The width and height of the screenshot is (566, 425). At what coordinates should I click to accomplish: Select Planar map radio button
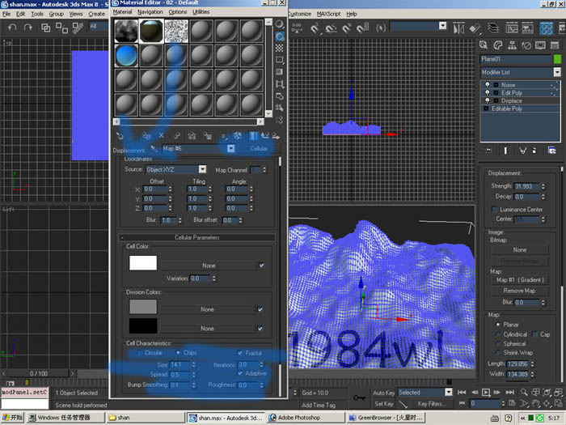click(x=498, y=325)
